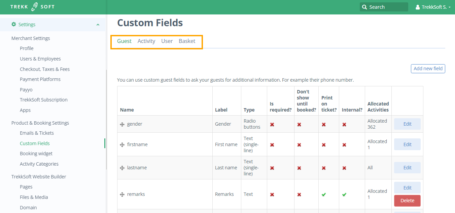Switch to the Activity tab
Screen dimensions: 455x213
tap(146, 41)
